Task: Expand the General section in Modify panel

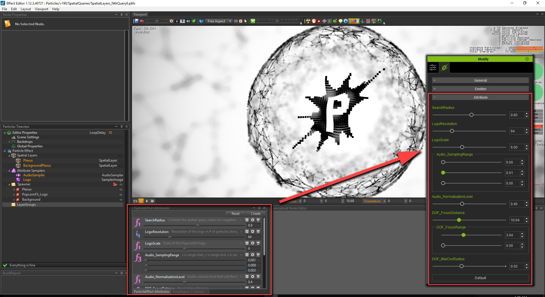Action: [480, 80]
